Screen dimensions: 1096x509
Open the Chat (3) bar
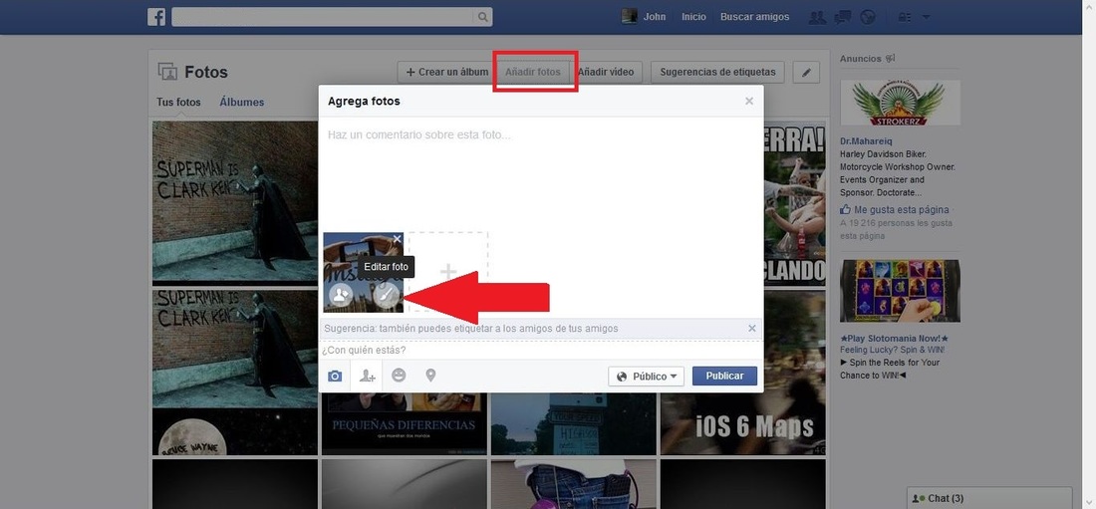click(x=989, y=498)
